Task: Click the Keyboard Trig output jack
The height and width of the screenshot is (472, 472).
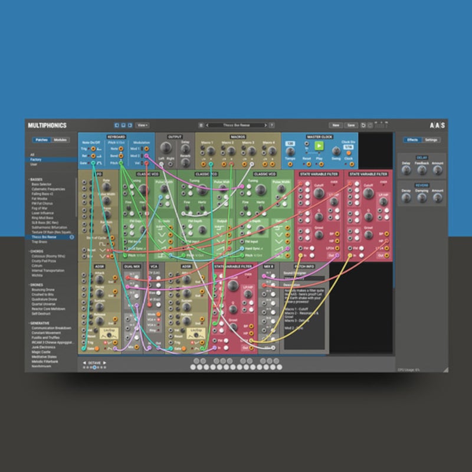Action: [93, 149]
